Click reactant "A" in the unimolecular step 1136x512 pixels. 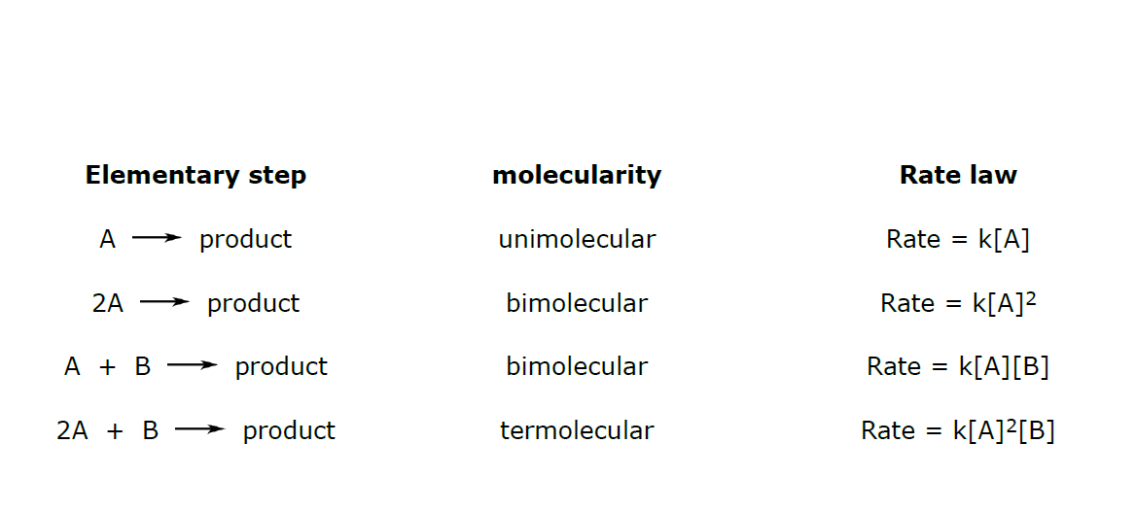(x=108, y=239)
